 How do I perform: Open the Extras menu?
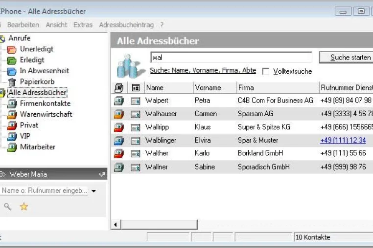(x=83, y=25)
